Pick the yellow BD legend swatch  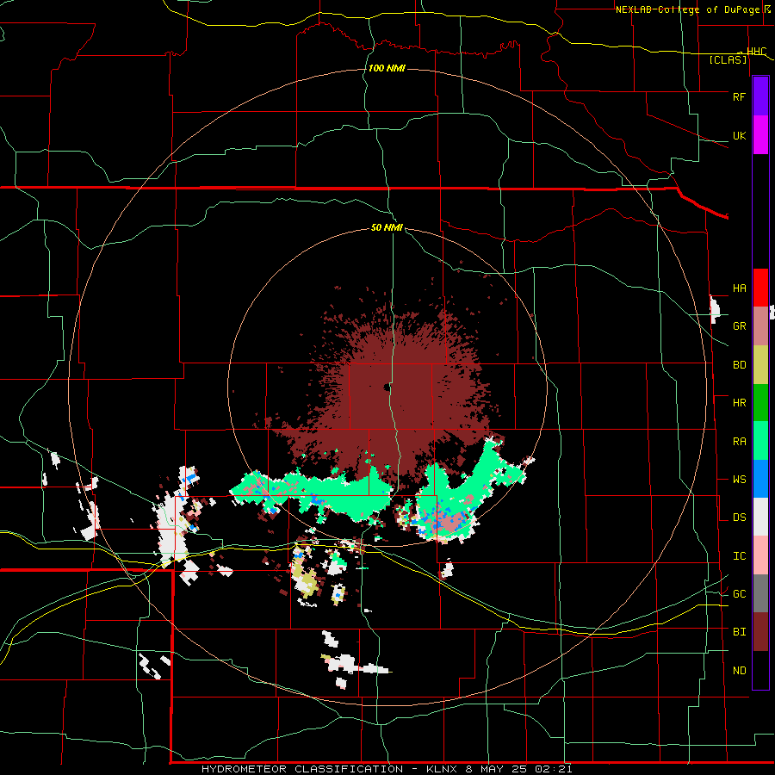(x=760, y=365)
